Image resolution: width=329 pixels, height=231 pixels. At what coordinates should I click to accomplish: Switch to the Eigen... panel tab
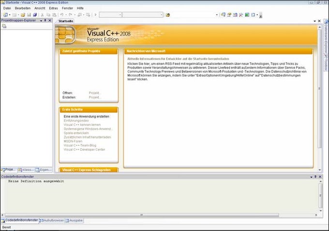tap(44, 170)
